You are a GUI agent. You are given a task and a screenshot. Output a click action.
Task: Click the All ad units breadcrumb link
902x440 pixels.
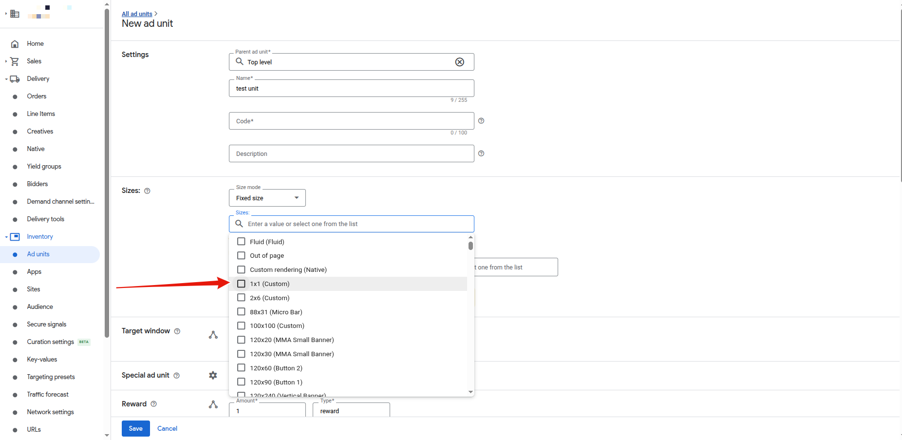click(x=137, y=14)
